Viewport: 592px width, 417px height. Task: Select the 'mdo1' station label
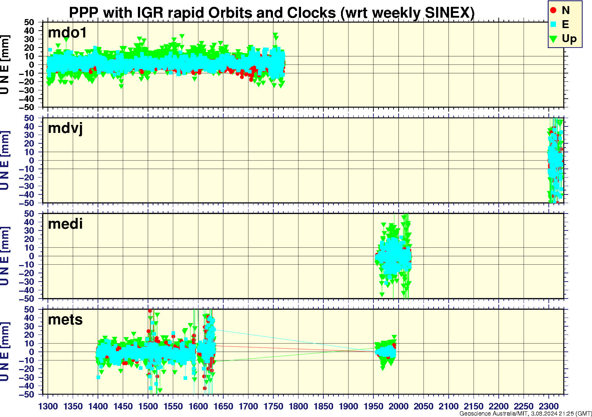[67, 33]
